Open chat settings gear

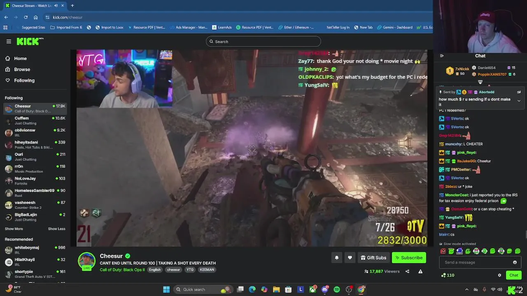[499, 275]
